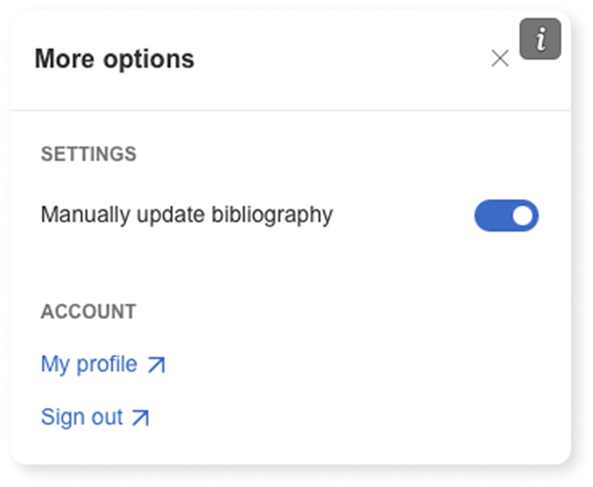593x487 pixels.
Task: Click the arrow icon beside My profile
Action: pos(156,365)
